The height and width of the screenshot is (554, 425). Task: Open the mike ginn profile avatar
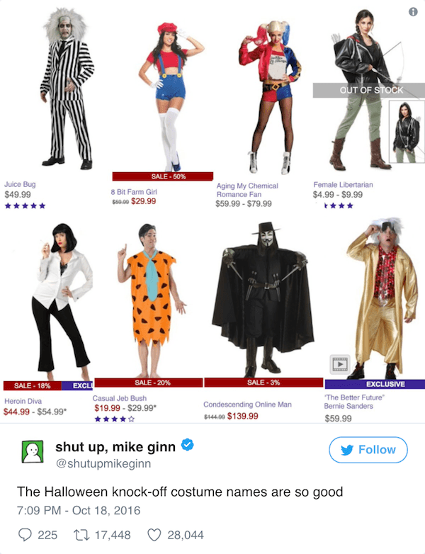point(33,451)
